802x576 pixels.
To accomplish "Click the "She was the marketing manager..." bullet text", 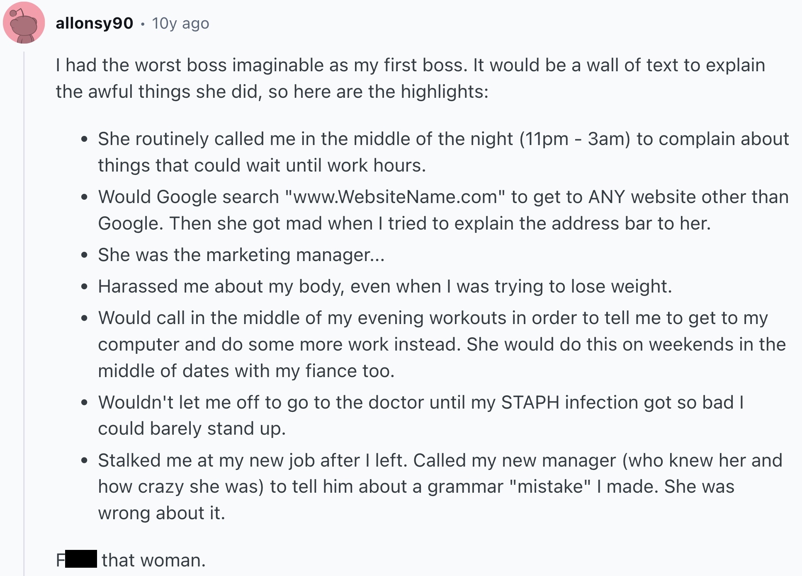I will click(x=241, y=255).
